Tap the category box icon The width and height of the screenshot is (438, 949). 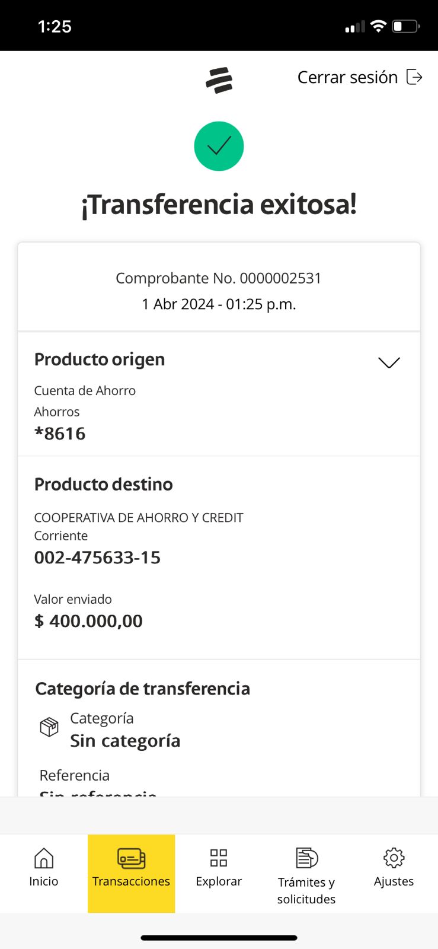(x=49, y=727)
